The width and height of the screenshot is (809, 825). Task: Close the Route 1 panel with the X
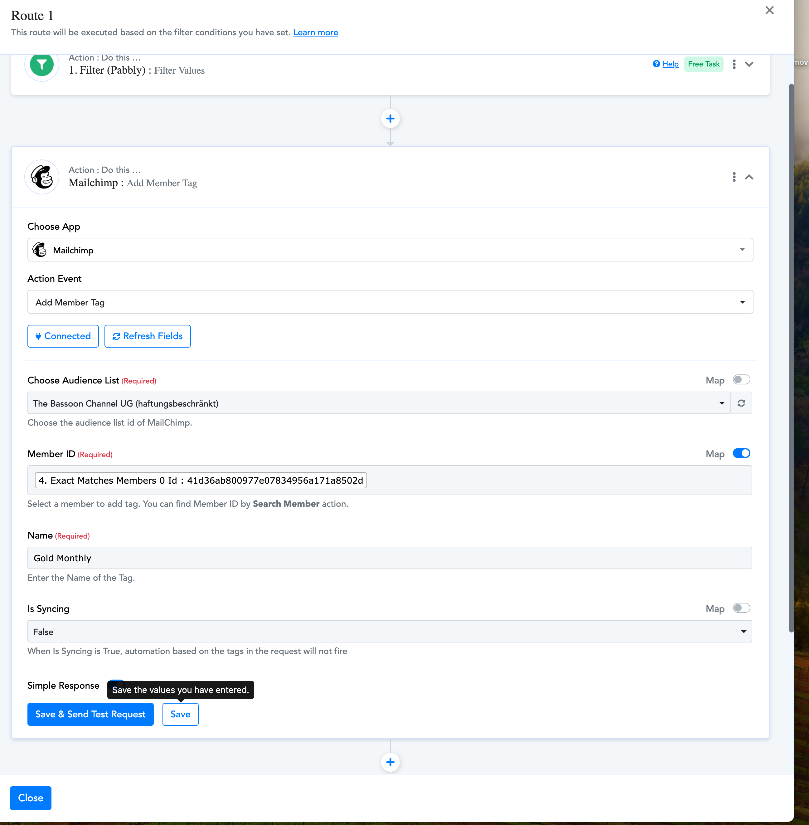coord(769,10)
